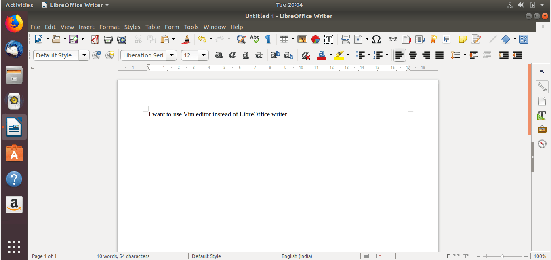Expand the Paste options dropdown arrow
The height and width of the screenshot is (260, 551).
point(174,39)
